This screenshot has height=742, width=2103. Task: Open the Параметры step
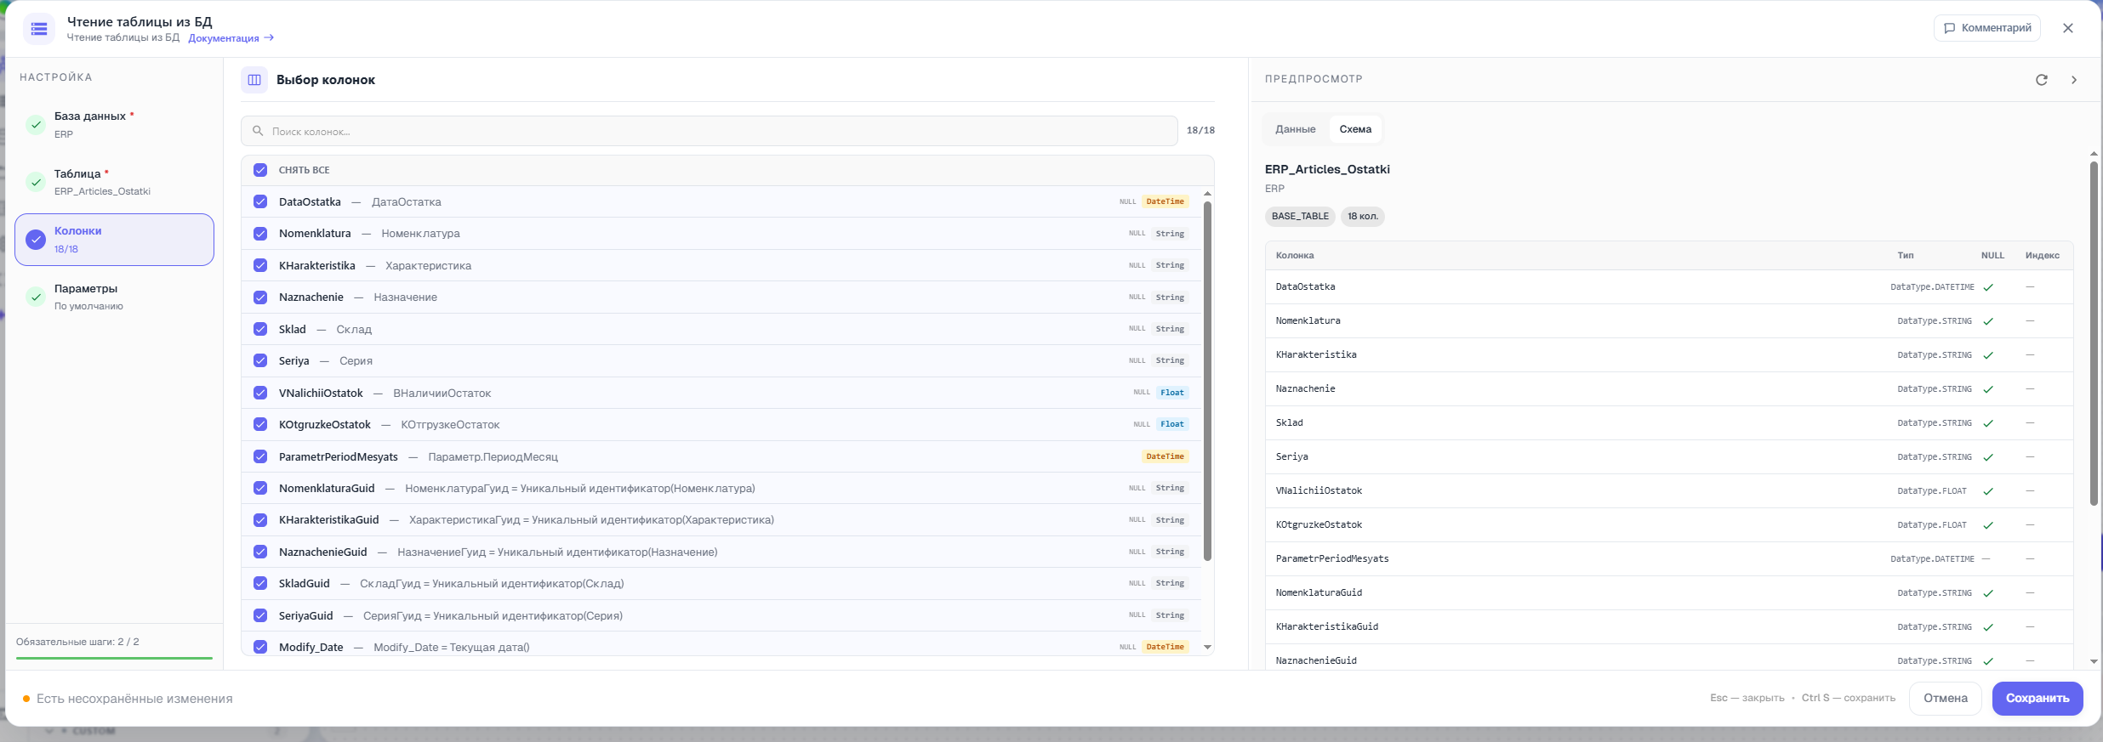[x=114, y=297]
